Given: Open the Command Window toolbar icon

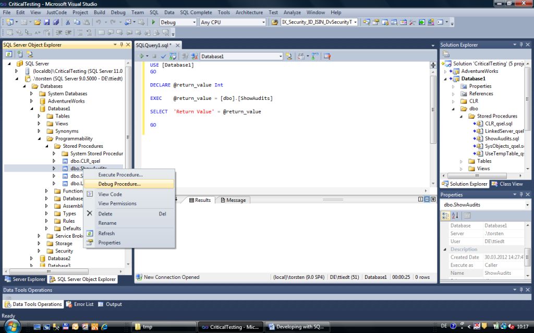Looking at the screenshot, I should pos(440,22).
